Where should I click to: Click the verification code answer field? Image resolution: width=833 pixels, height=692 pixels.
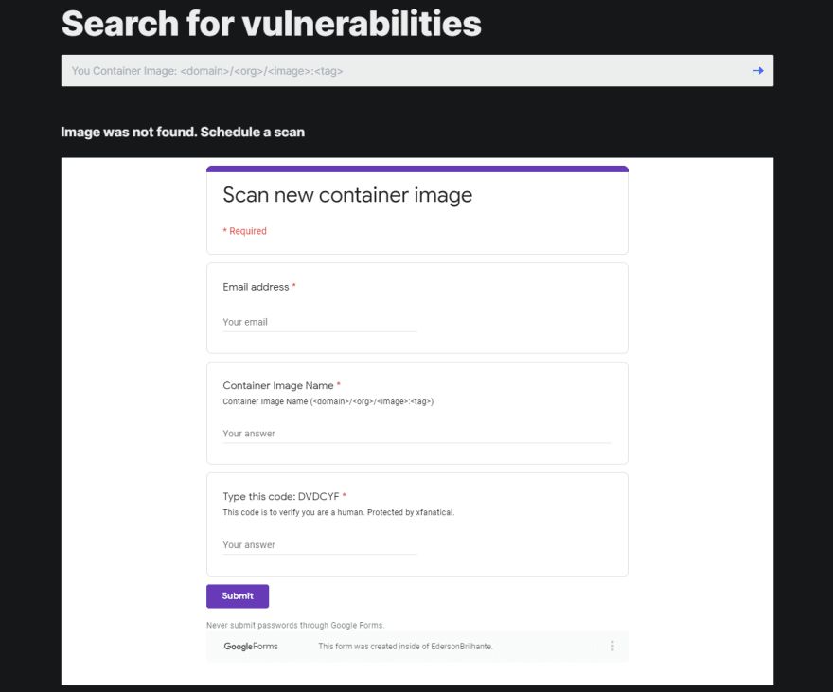(319, 545)
